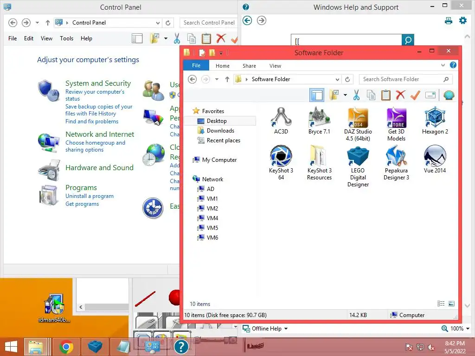Print from Windows Help and Support

pyautogui.click(x=449, y=20)
